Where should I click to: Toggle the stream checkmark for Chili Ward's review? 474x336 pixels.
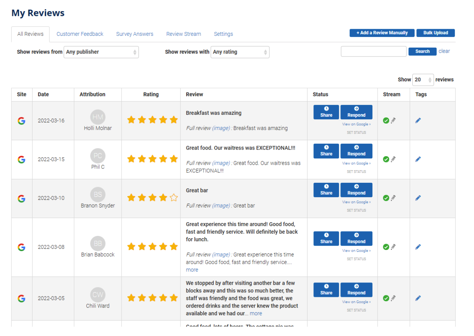pyautogui.click(x=386, y=298)
